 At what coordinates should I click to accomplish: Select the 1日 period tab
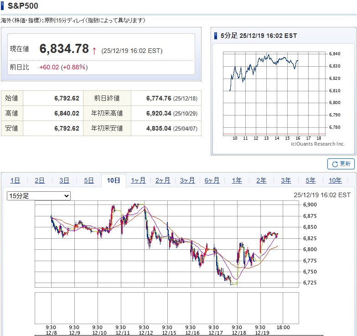click(x=15, y=180)
